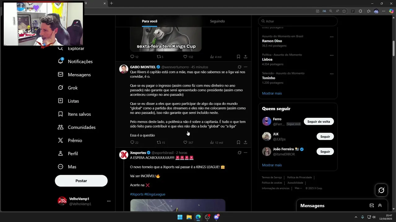396x222 pixels.
Task: Open Grok explain on GABO MONTIEL post
Action: click(x=239, y=67)
